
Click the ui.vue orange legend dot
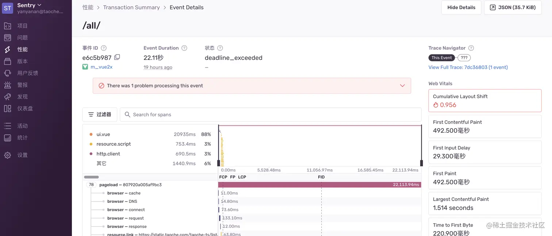pyautogui.click(x=91, y=135)
